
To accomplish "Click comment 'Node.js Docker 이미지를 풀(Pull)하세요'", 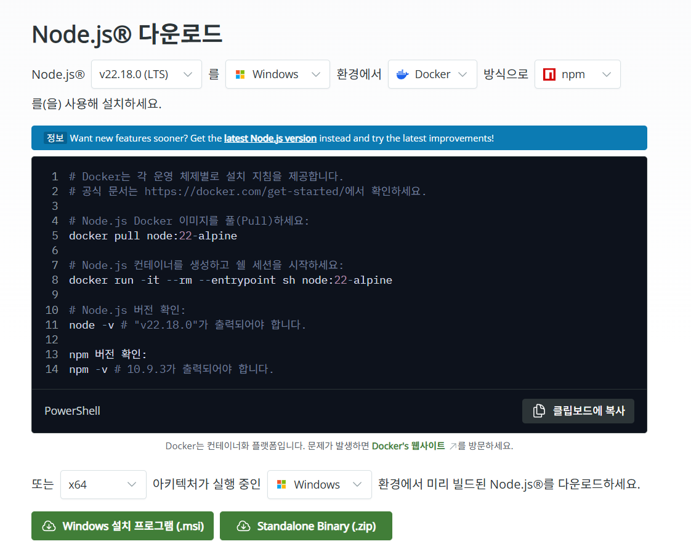I will [189, 221].
